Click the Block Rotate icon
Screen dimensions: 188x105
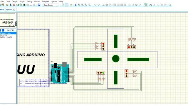(121, 5)
